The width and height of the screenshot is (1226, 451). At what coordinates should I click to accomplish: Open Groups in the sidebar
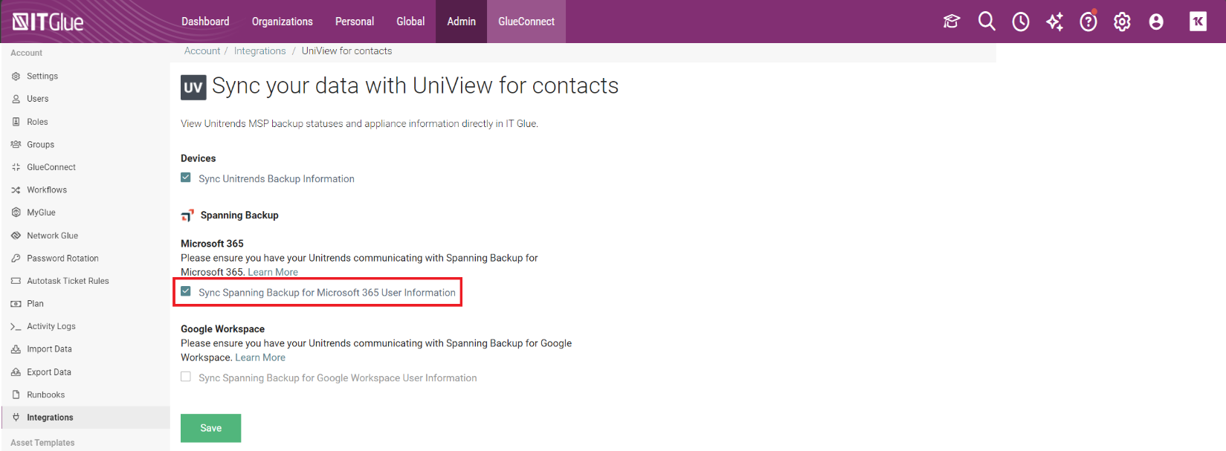(41, 145)
